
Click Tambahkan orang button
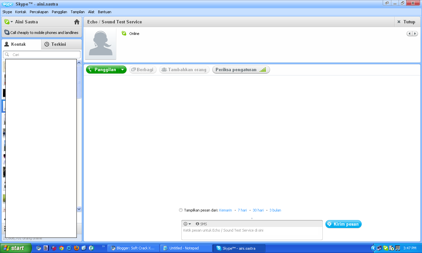[184, 70]
